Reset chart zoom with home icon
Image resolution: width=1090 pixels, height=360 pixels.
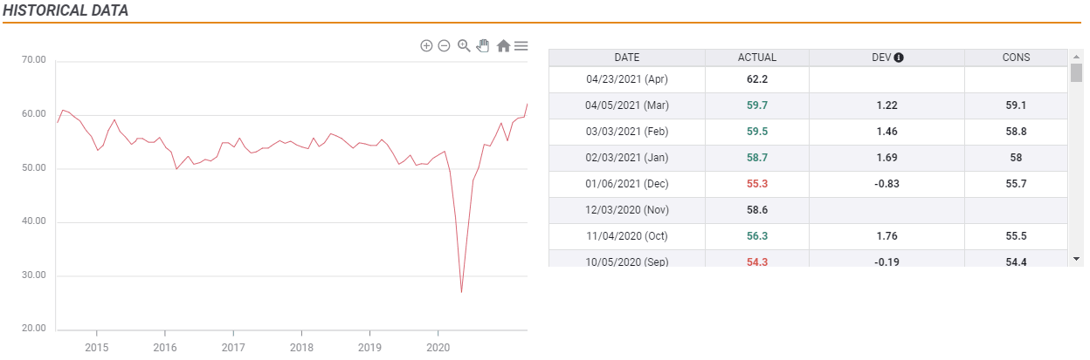[503, 45]
